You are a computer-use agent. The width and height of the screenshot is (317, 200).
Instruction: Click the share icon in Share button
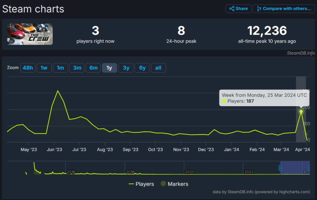tap(232, 9)
